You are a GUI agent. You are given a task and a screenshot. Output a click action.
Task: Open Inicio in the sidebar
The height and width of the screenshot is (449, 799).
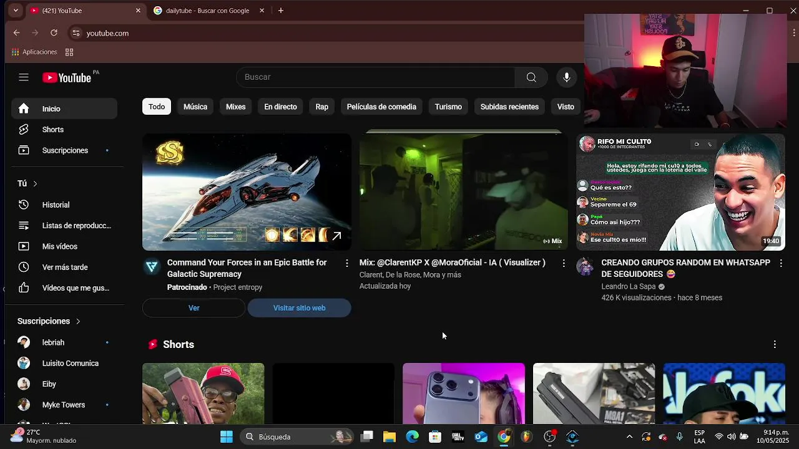[64, 109]
